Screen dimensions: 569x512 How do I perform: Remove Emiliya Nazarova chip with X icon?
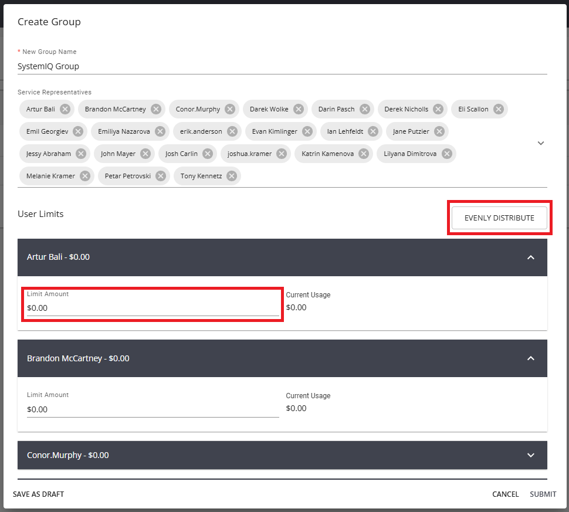(x=160, y=131)
